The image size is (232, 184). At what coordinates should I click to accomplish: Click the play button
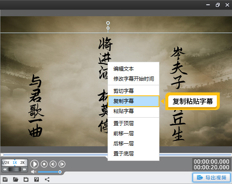click(x=35, y=164)
